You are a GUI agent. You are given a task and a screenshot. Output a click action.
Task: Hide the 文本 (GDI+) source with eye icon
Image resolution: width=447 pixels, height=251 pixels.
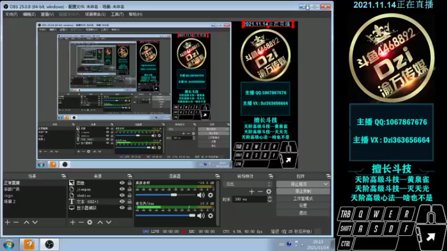122,201
